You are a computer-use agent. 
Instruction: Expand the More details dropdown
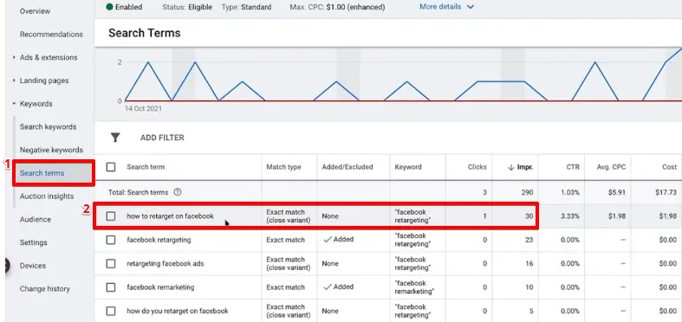[446, 7]
